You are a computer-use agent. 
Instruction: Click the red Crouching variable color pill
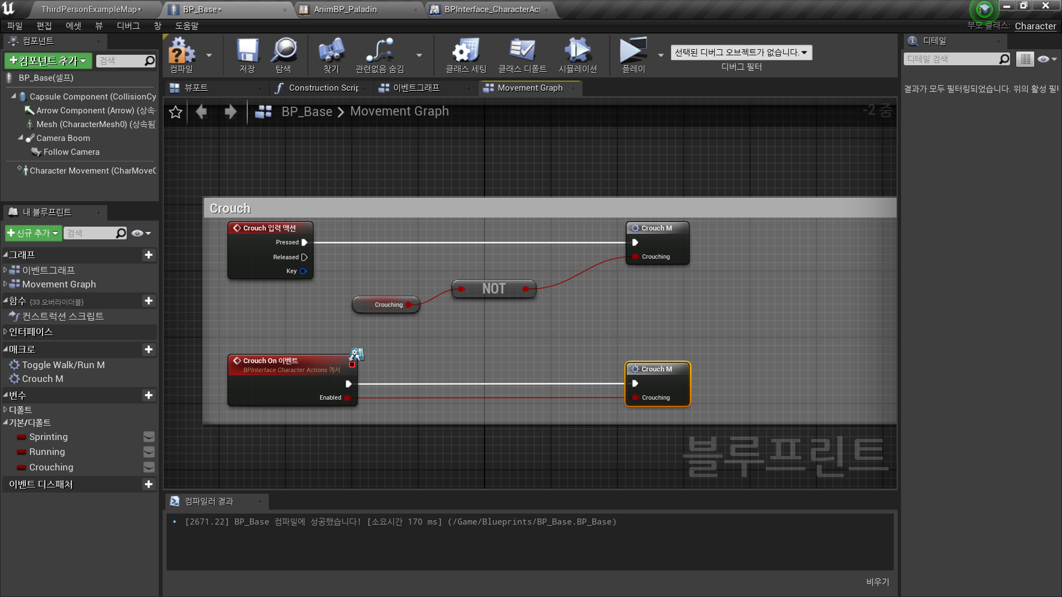22,468
